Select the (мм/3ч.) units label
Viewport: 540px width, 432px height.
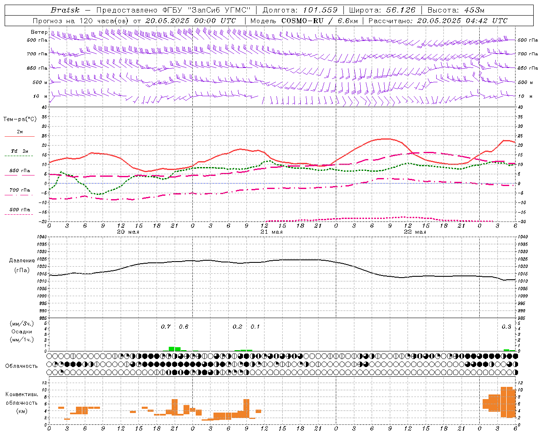coord(22,324)
